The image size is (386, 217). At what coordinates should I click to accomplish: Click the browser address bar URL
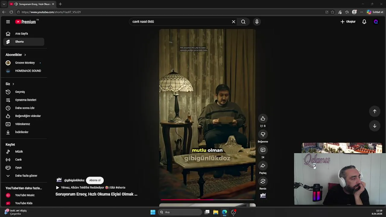pos(51,12)
